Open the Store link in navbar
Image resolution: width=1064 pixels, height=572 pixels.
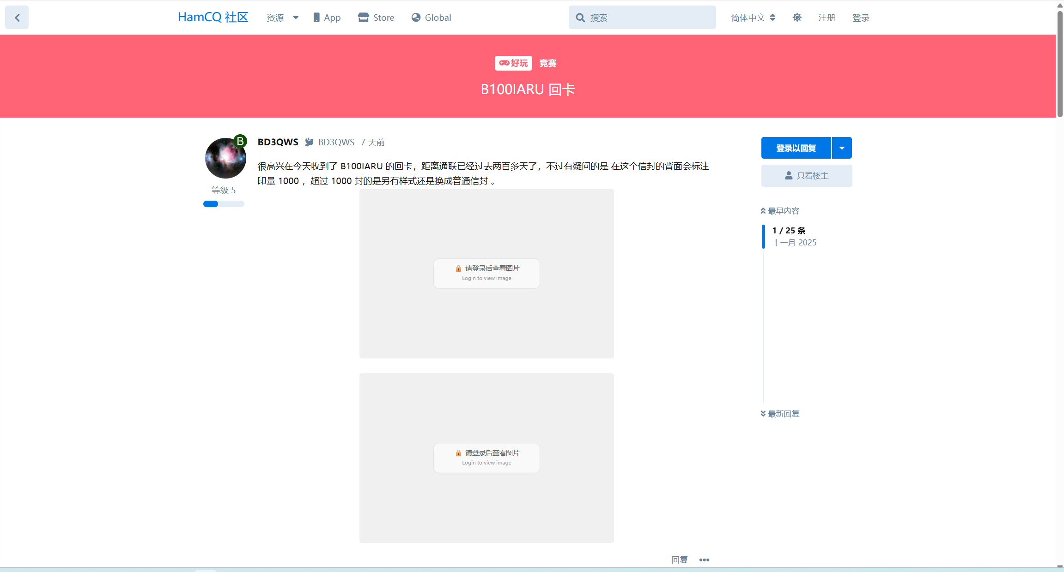point(376,18)
